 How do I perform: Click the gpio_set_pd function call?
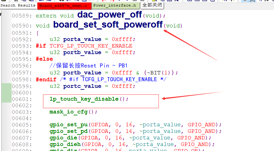68,131
